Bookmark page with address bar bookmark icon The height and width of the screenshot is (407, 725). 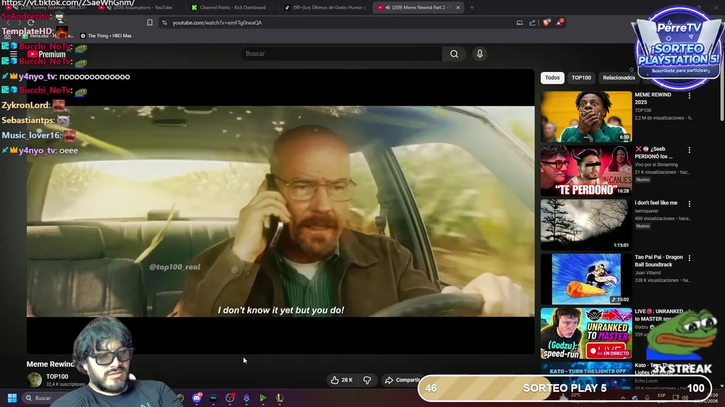tap(150, 23)
